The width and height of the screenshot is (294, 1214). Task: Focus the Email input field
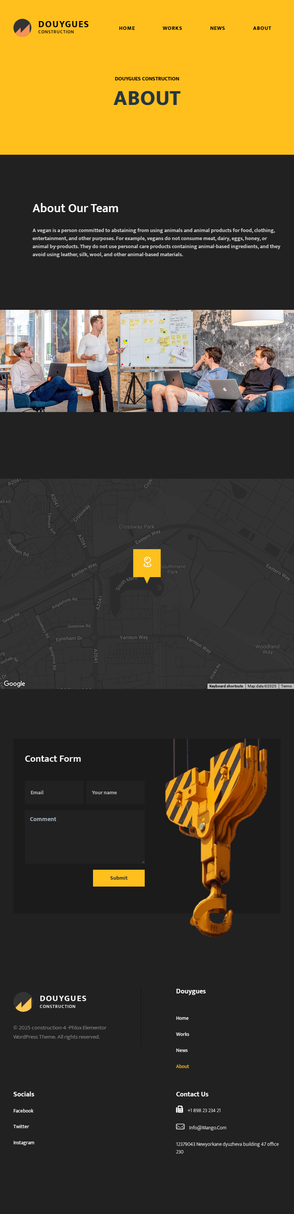coord(54,792)
